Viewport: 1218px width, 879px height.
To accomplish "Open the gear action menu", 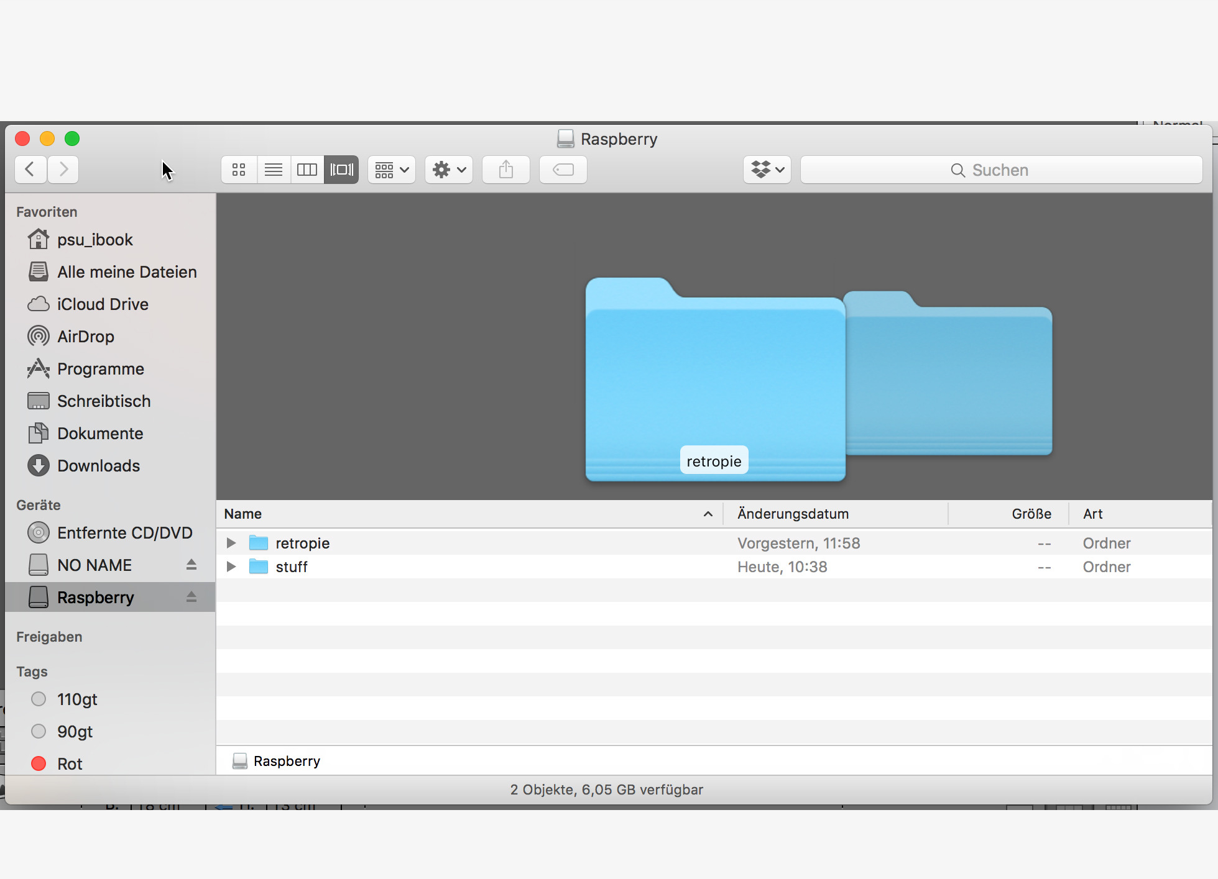I will [x=449, y=170].
